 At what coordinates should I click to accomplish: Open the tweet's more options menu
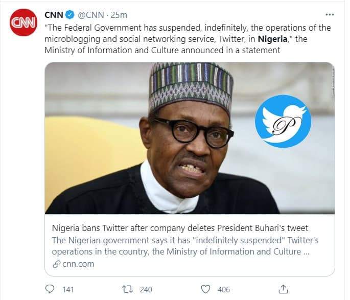pos(331,14)
